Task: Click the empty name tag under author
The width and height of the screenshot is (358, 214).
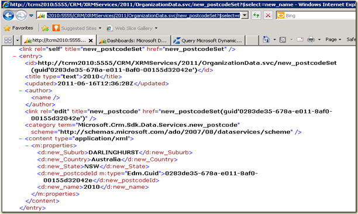Action: 46,98
